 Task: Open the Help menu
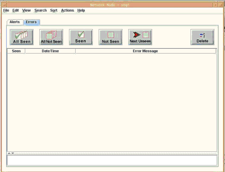coord(81,11)
